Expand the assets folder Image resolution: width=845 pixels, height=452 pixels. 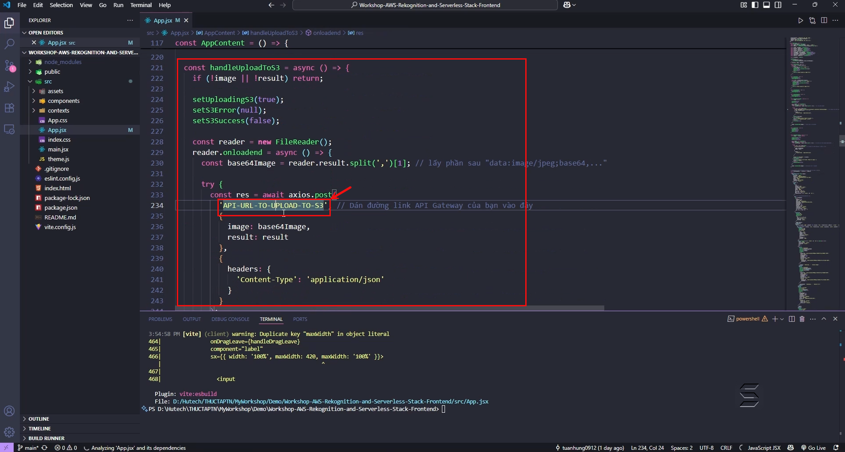click(x=34, y=91)
